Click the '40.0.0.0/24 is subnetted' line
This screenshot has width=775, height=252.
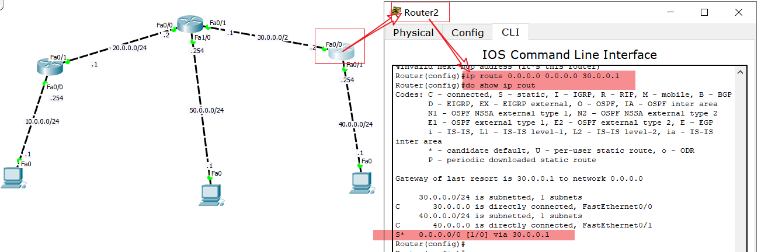click(x=501, y=216)
